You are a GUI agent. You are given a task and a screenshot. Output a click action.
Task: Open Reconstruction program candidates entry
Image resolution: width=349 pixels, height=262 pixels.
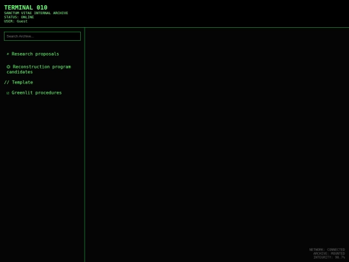tap(39, 69)
